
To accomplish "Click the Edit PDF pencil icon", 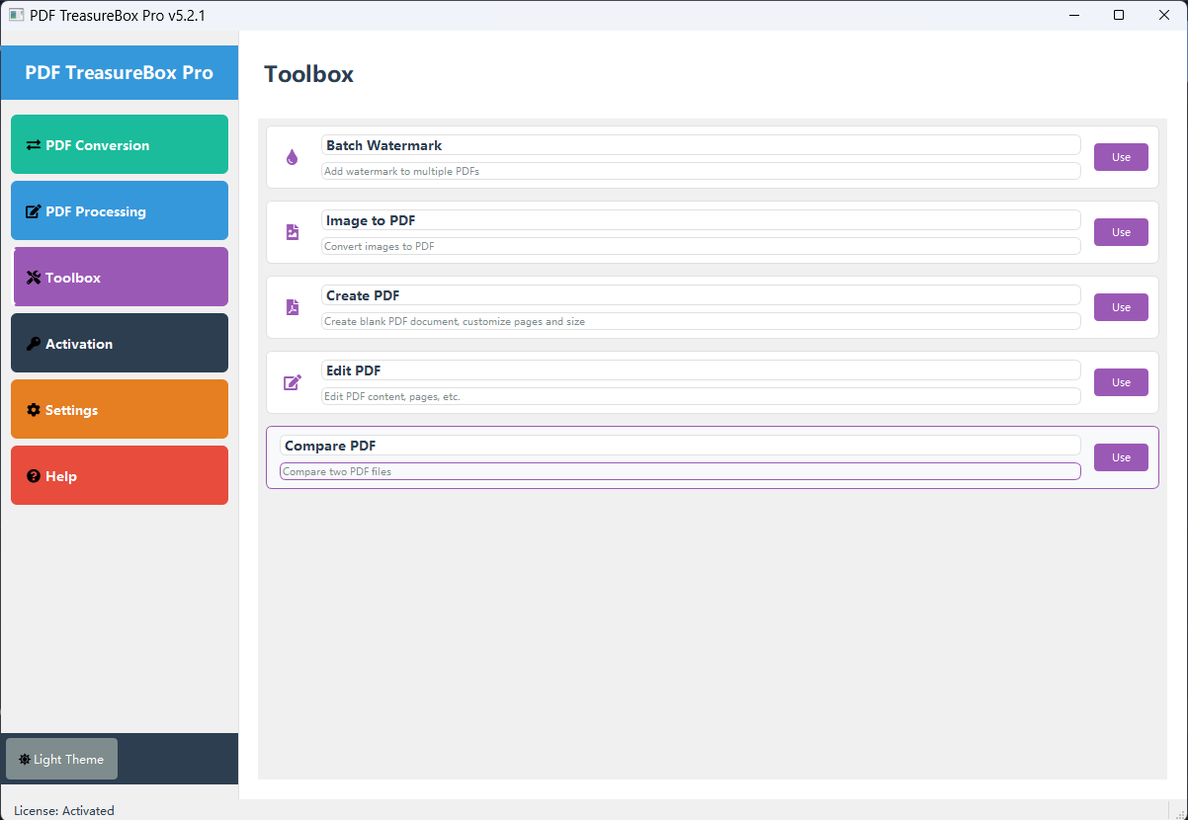I will (292, 382).
